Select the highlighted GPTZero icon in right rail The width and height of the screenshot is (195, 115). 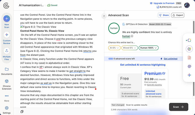click(189, 49)
